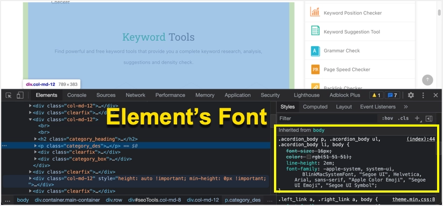
Task: Toggle the .cls class editor button
Action: 403,119
